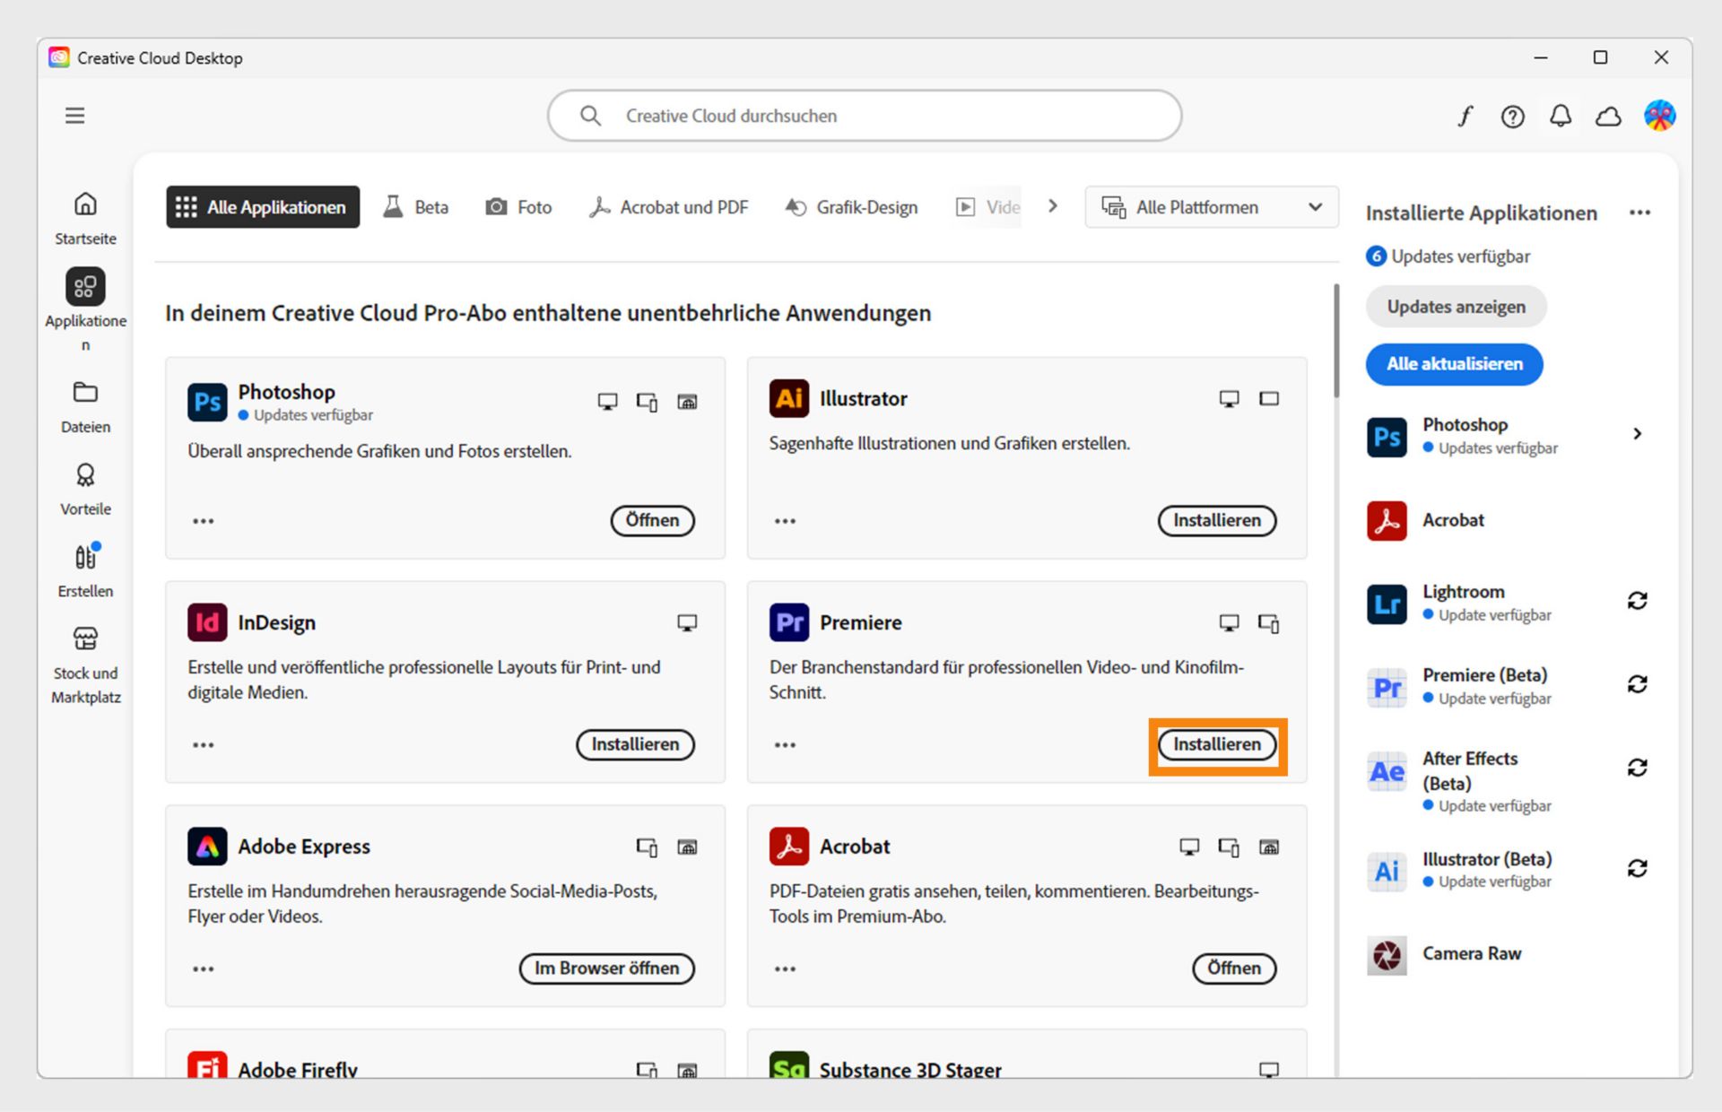Screen dimensions: 1722x1112
Task: Open the help question mark icon
Action: click(x=1513, y=116)
